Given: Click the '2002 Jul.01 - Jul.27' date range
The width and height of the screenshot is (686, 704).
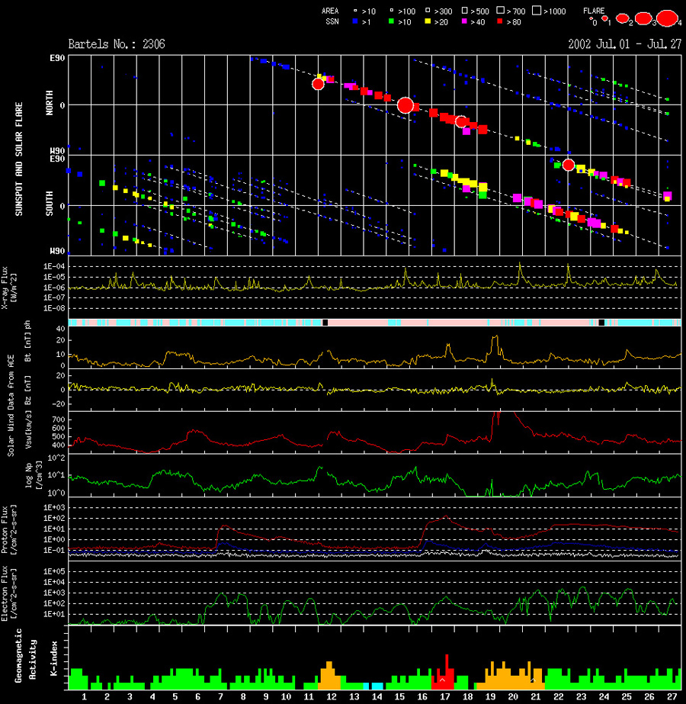Looking at the screenshot, I should pyautogui.click(x=625, y=44).
